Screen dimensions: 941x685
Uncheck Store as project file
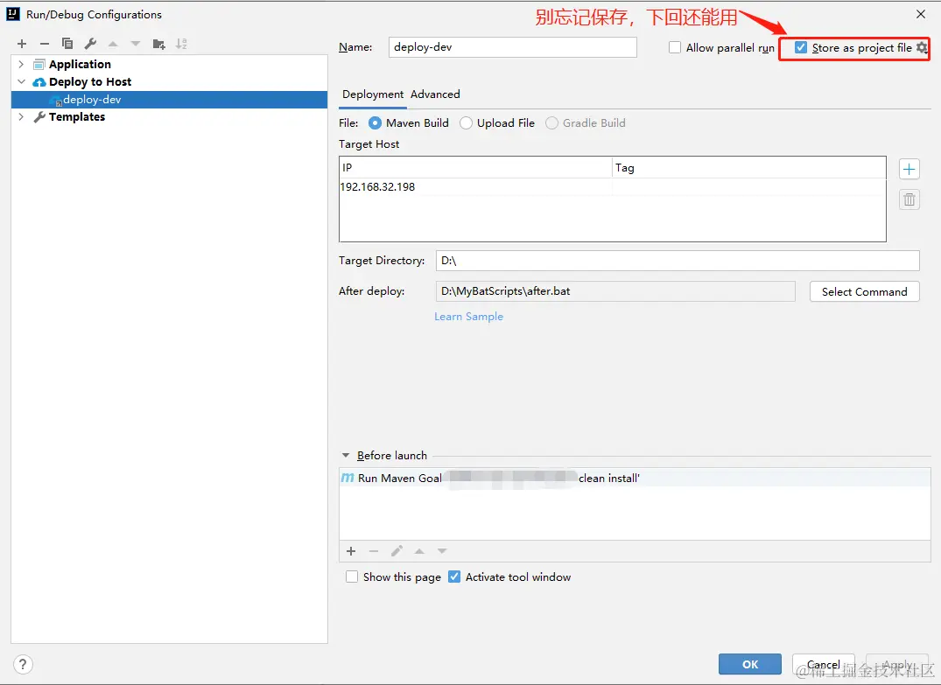pos(801,47)
